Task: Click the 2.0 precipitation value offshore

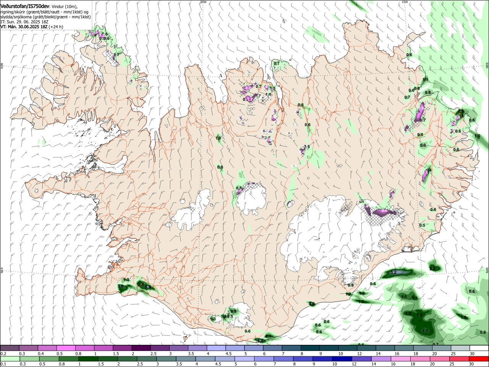Action: (x=432, y=269)
